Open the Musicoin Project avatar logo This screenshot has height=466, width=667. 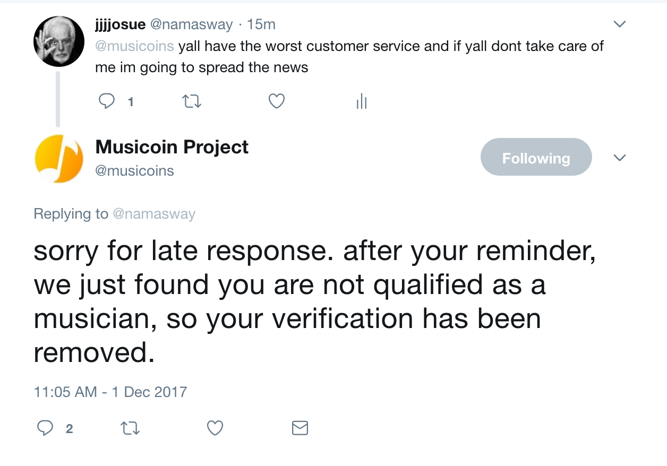[x=58, y=158]
